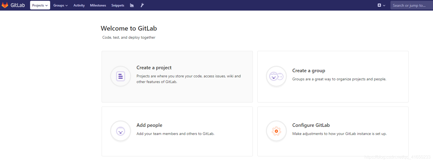Open the instance statistics chart icon

coord(132,5)
